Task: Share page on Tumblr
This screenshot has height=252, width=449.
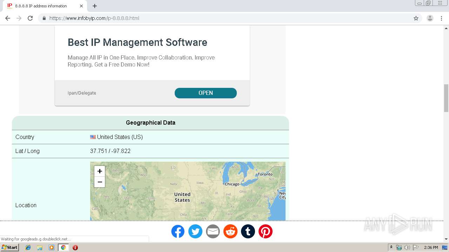Action: pos(248,231)
